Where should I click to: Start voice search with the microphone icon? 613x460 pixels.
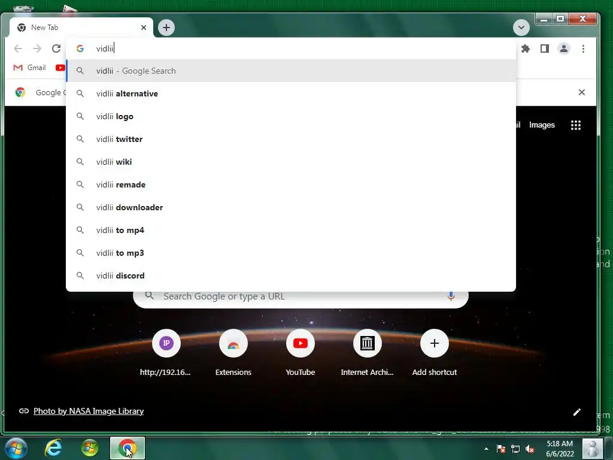(451, 296)
